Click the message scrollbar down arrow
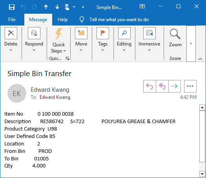This screenshot has height=178, width=206. tap(202, 174)
